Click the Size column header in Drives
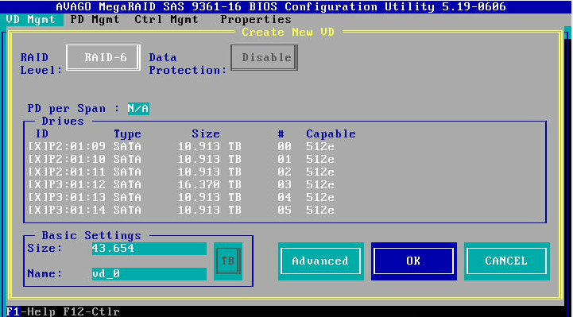This screenshot has width=573, height=317. 206,134
